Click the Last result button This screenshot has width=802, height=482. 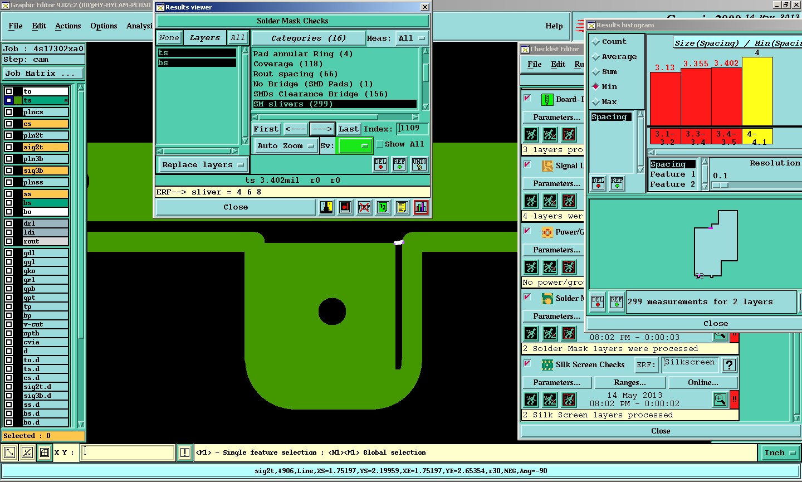349,129
